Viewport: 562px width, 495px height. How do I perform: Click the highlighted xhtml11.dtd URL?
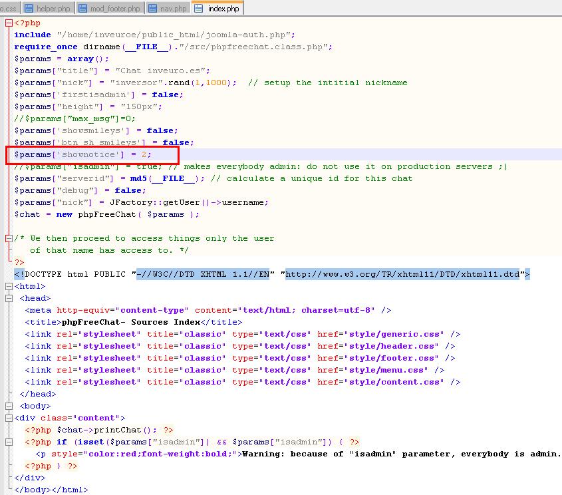point(402,275)
